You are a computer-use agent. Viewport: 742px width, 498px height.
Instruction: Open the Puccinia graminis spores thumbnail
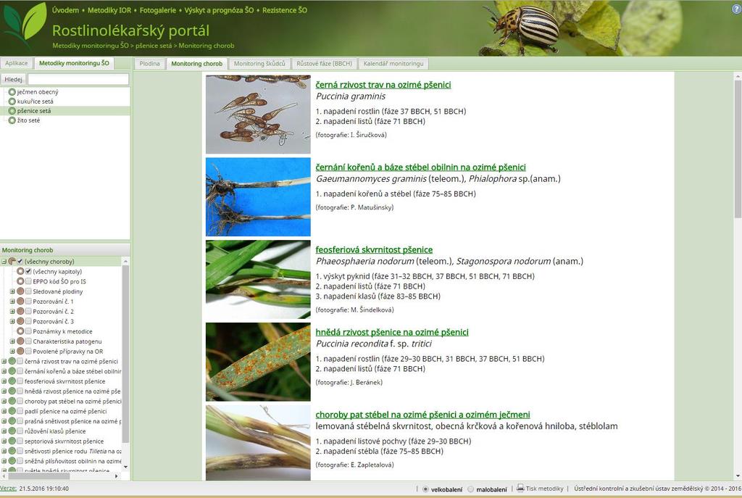click(258, 114)
